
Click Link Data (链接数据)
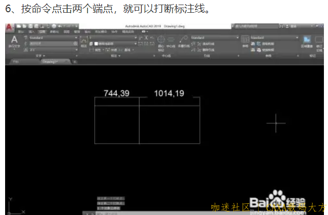pos(265,50)
